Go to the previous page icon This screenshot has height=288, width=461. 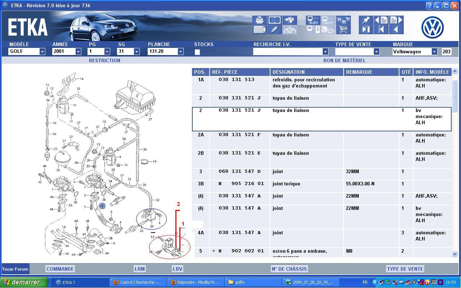(381, 20)
